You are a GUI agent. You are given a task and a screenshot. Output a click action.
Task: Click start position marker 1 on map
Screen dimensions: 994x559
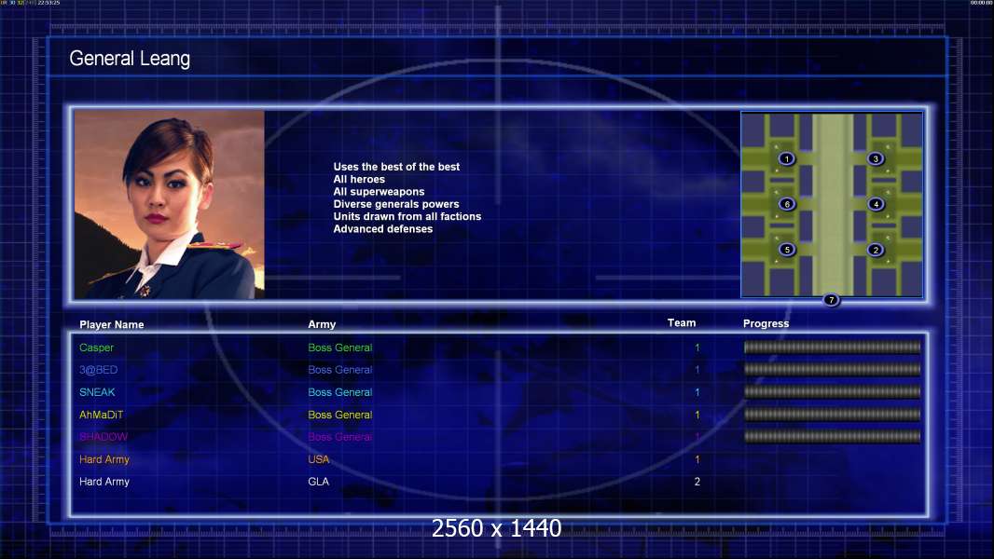(786, 159)
